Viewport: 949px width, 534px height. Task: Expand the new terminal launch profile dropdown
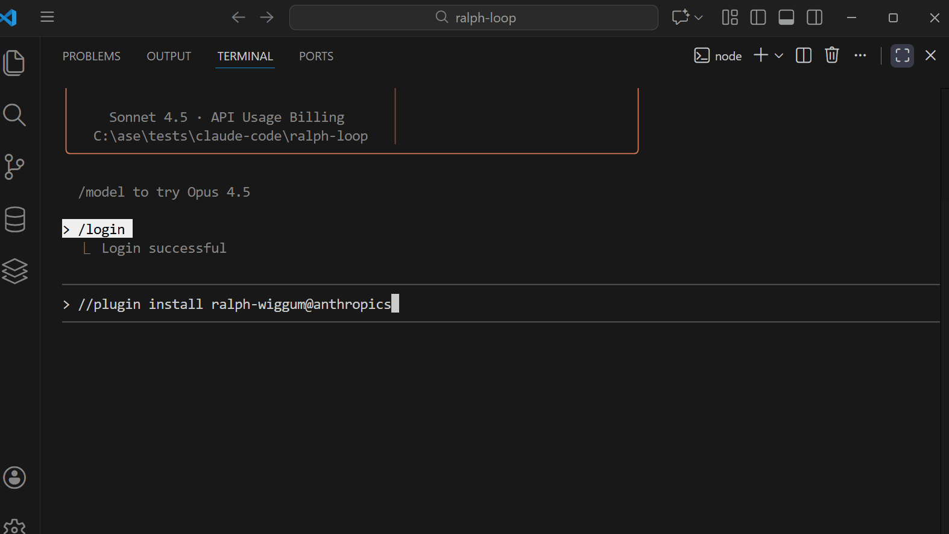coord(779,56)
